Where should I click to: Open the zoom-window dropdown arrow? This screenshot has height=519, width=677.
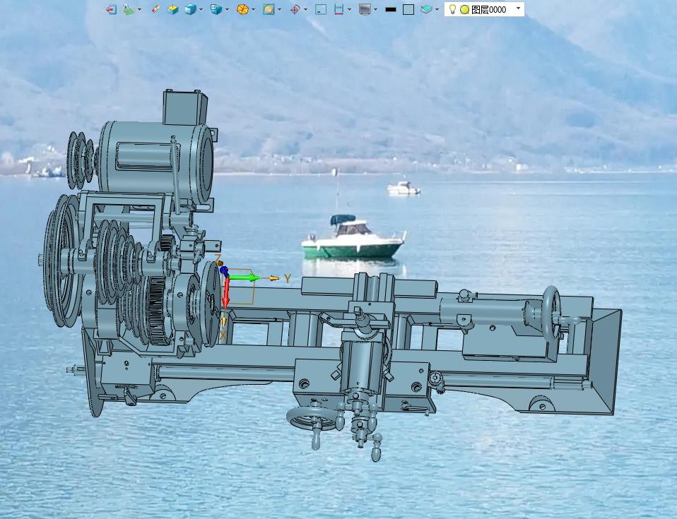(280, 9)
